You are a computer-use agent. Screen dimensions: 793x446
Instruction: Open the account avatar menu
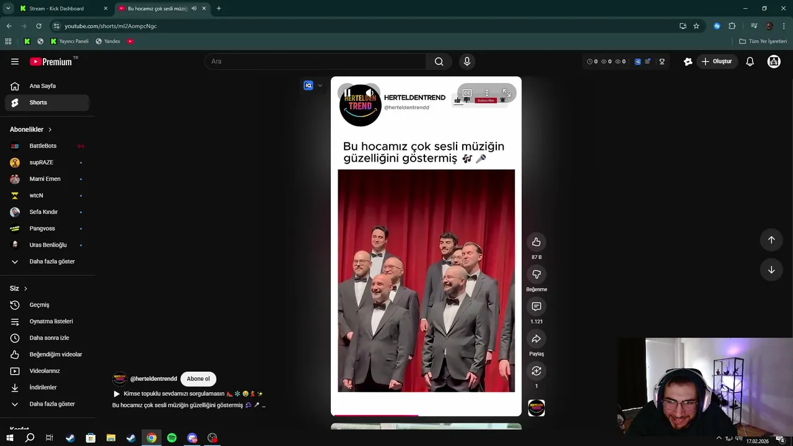[x=774, y=61]
